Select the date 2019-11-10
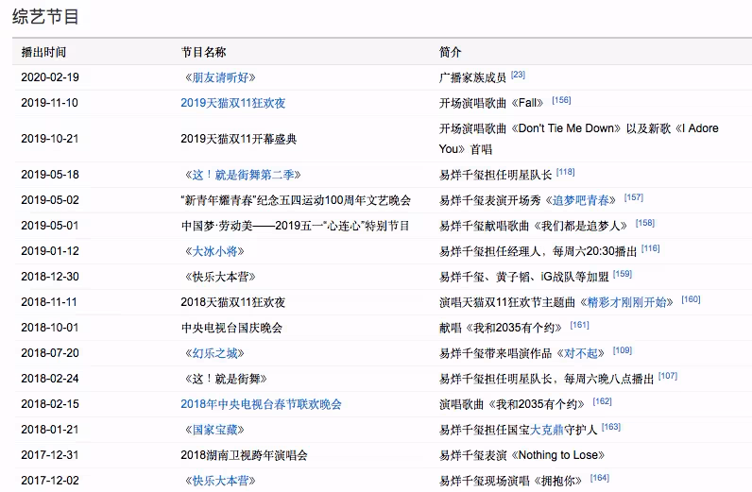The width and height of the screenshot is (752, 492). [49, 103]
